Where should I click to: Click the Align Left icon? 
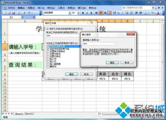pos(97,13)
